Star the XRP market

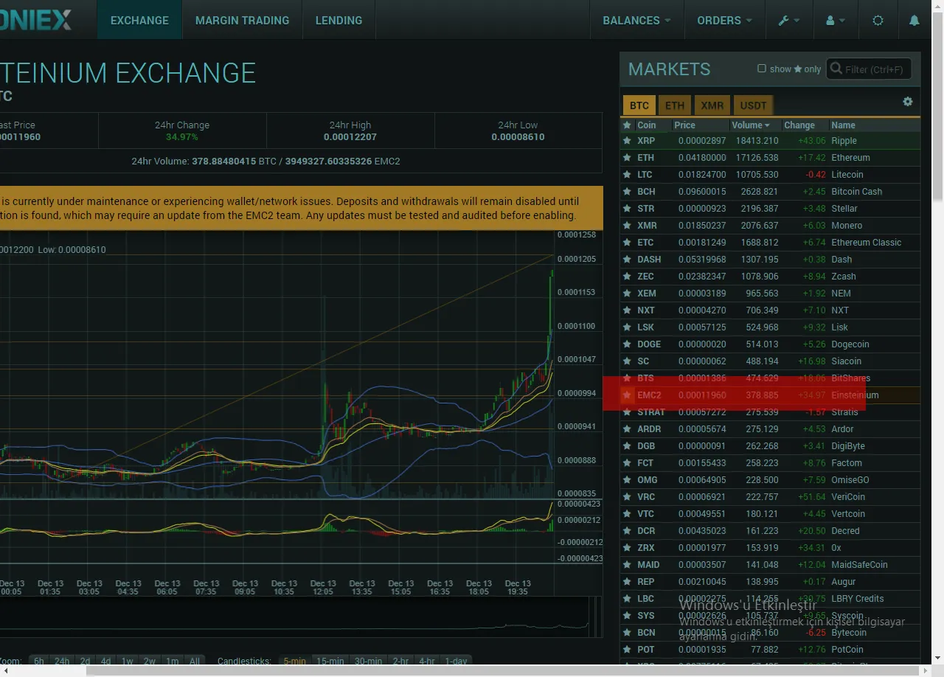[627, 141]
